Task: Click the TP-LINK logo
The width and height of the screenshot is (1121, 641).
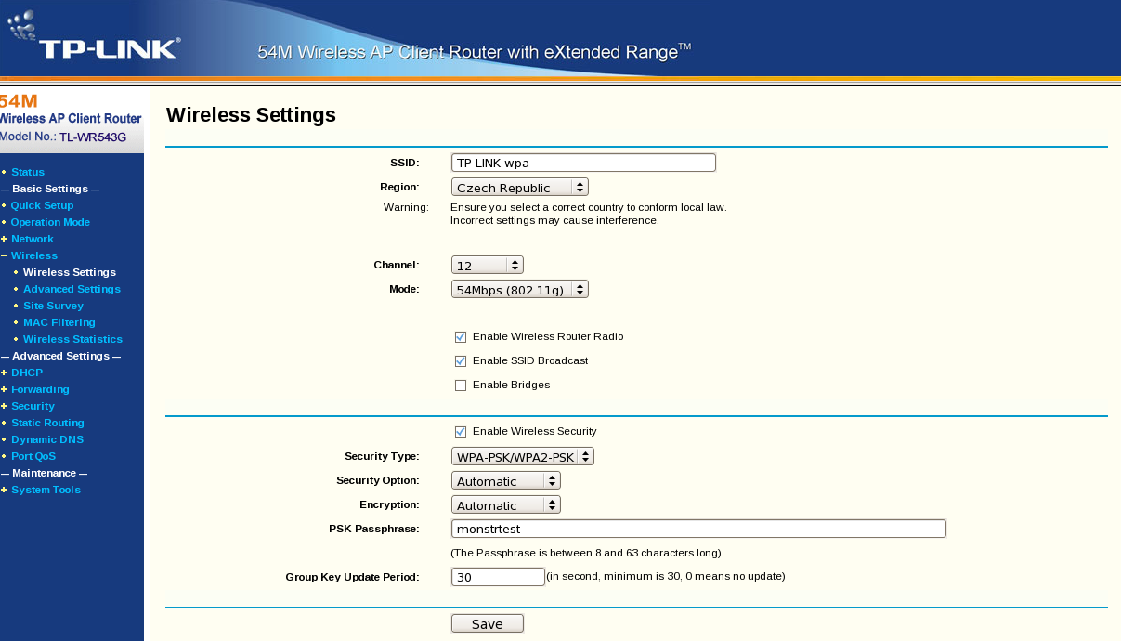Action: 93,37
